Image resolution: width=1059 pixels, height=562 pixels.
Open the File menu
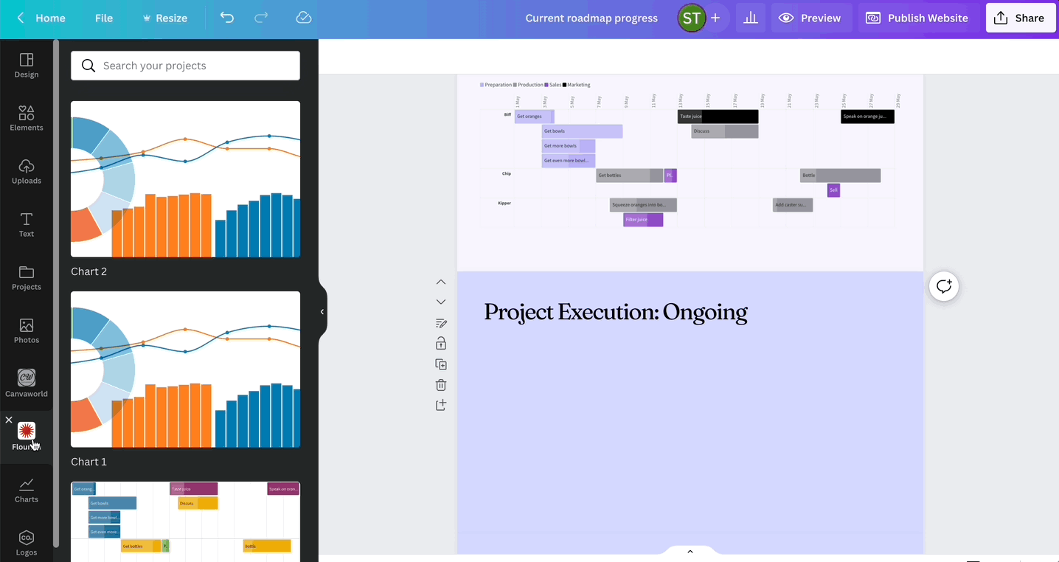tap(103, 18)
